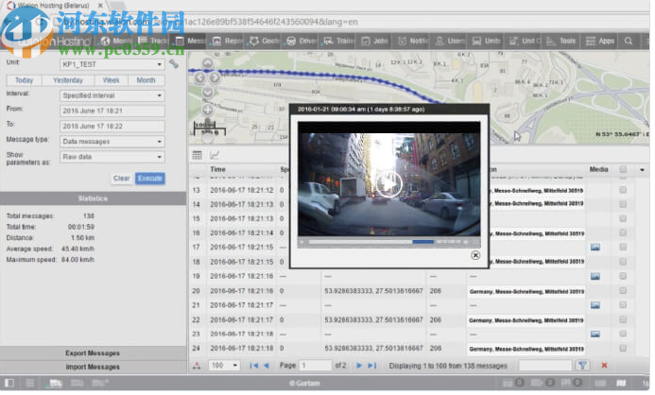Open the Apps menu
This screenshot has height=395, width=655.
point(600,42)
